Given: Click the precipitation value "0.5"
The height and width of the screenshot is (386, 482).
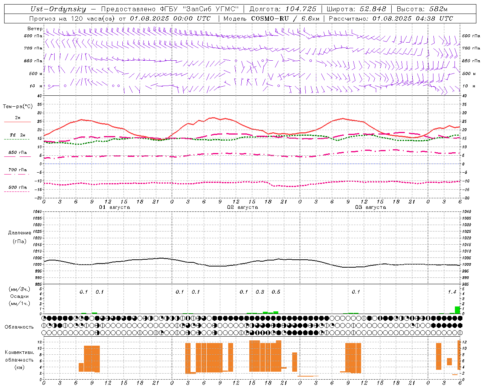Looking at the screenshot, I should [x=276, y=292].
